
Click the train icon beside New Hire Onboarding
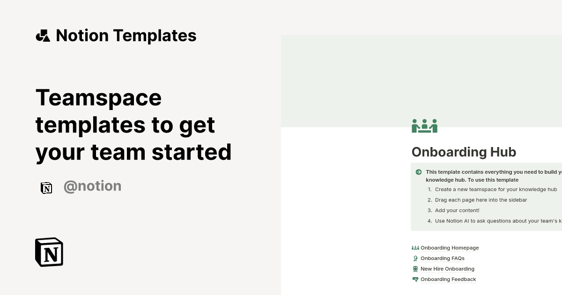[x=415, y=269]
